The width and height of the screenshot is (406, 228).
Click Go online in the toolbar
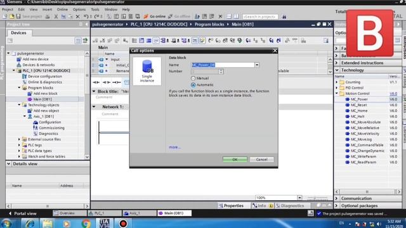(154, 16)
